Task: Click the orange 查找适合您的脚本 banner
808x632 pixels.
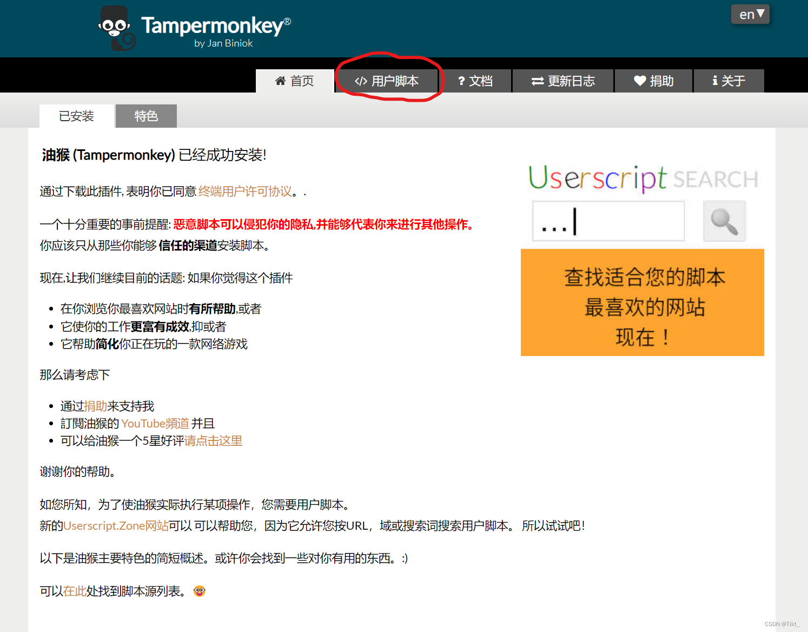Action: coord(643,302)
